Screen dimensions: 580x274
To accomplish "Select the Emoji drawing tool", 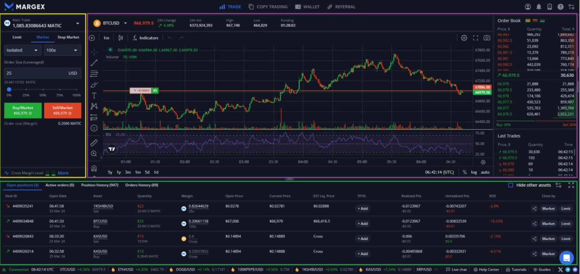I will 94,128.
